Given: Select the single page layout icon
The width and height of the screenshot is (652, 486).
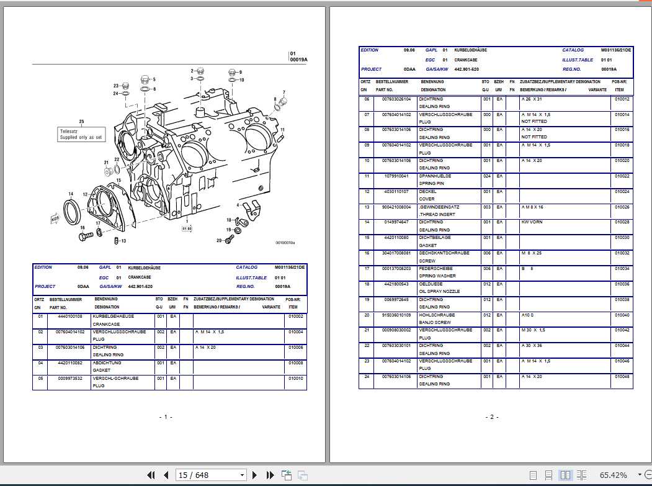Looking at the screenshot, I should (x=534, y=474).
